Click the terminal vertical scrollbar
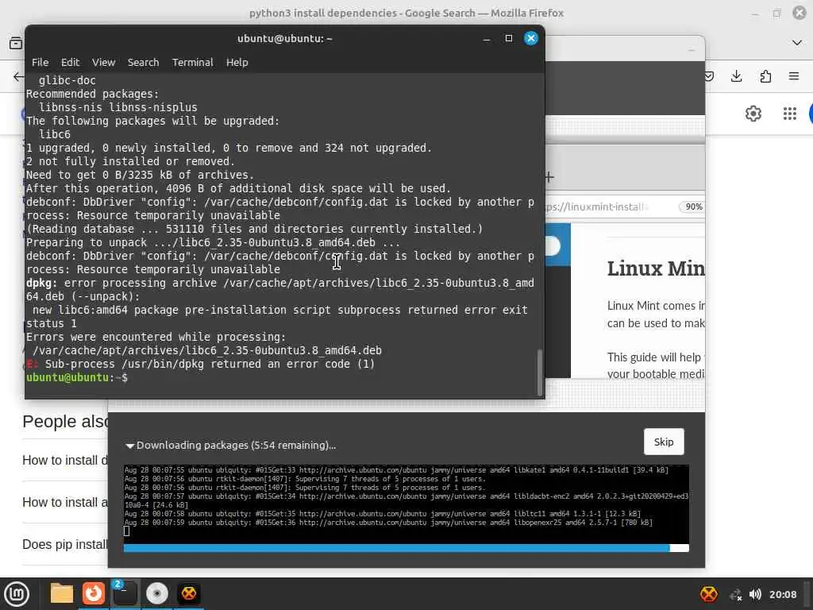The width and height of the screenshot is (813, 610). (x=540, y=372)
